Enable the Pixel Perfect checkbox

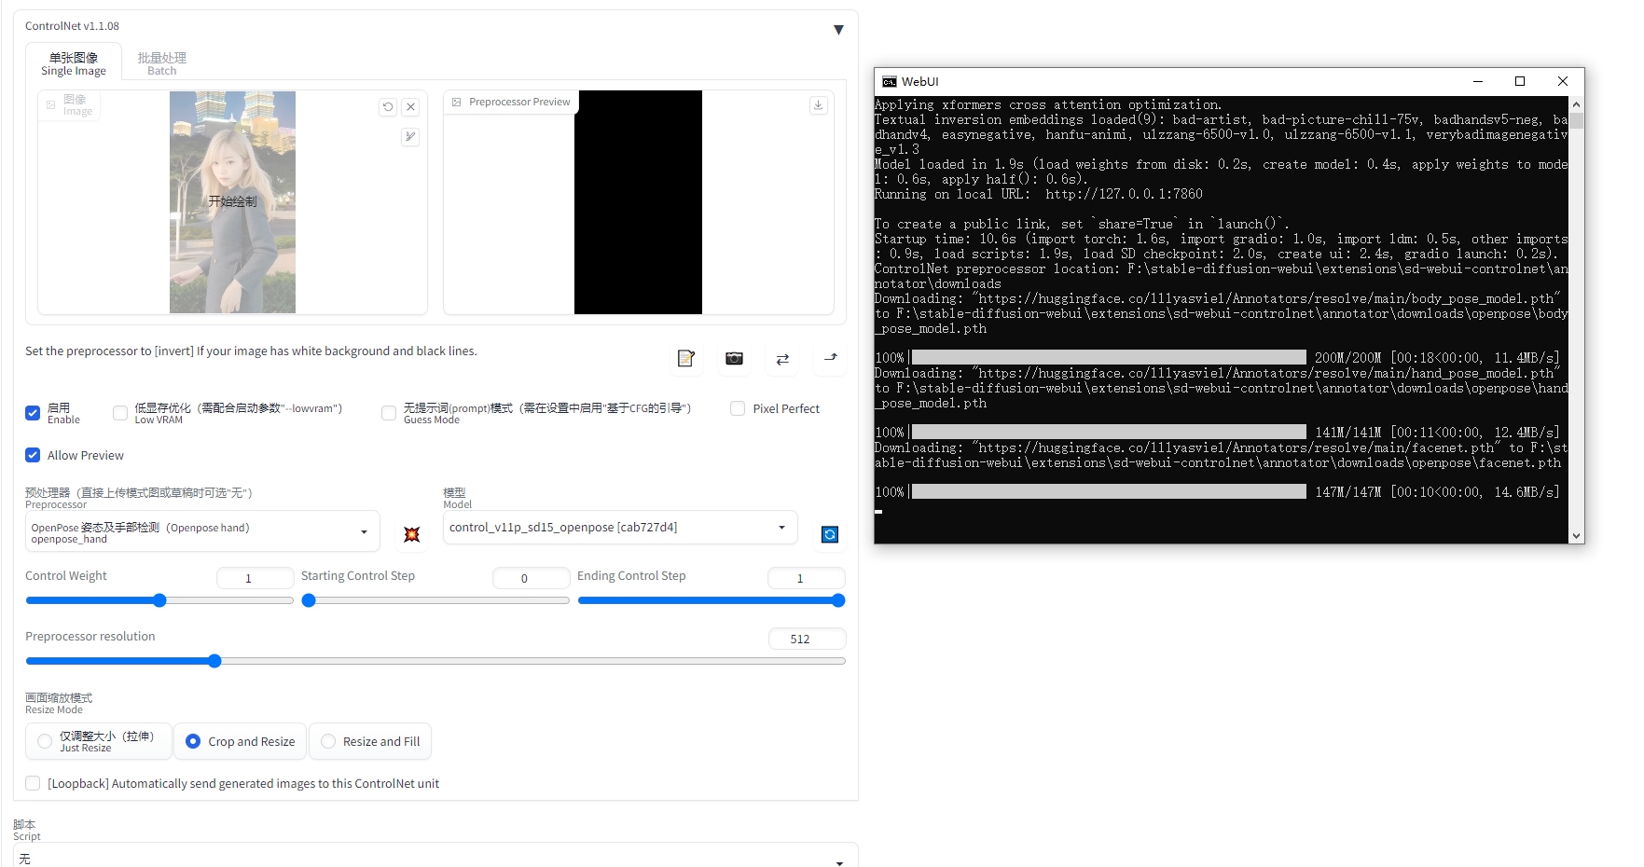(x=737, y=408)
